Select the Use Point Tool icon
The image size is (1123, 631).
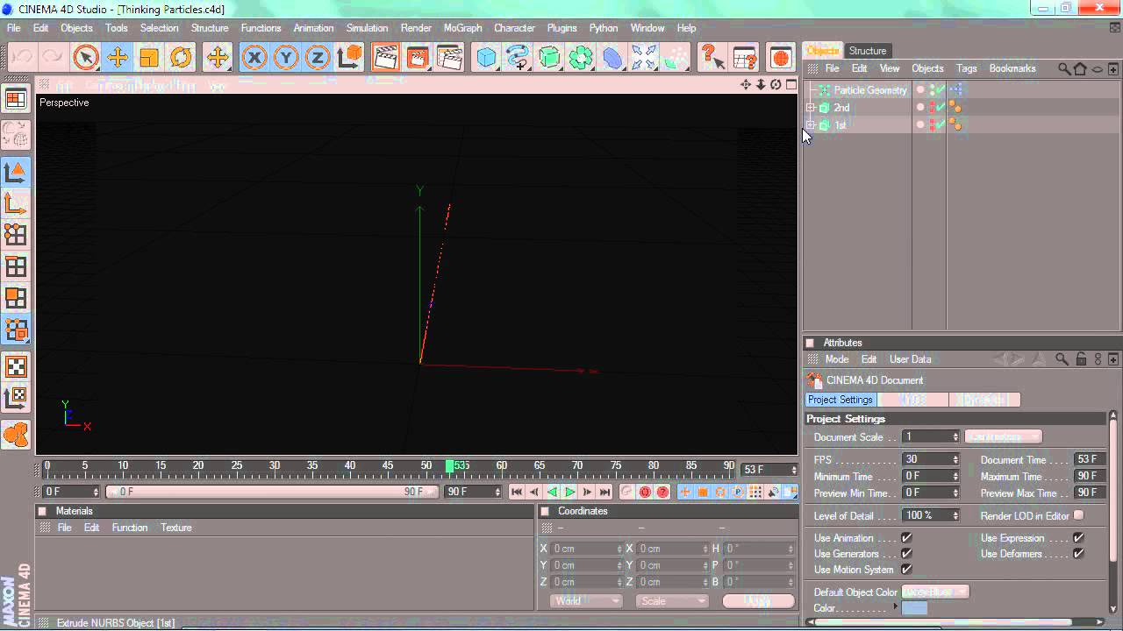16,234
